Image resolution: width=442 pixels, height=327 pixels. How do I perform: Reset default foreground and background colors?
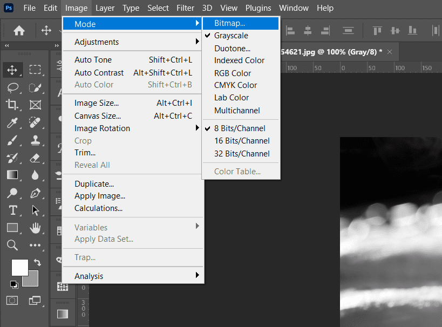pyautogui.click(x=14, y=284)
